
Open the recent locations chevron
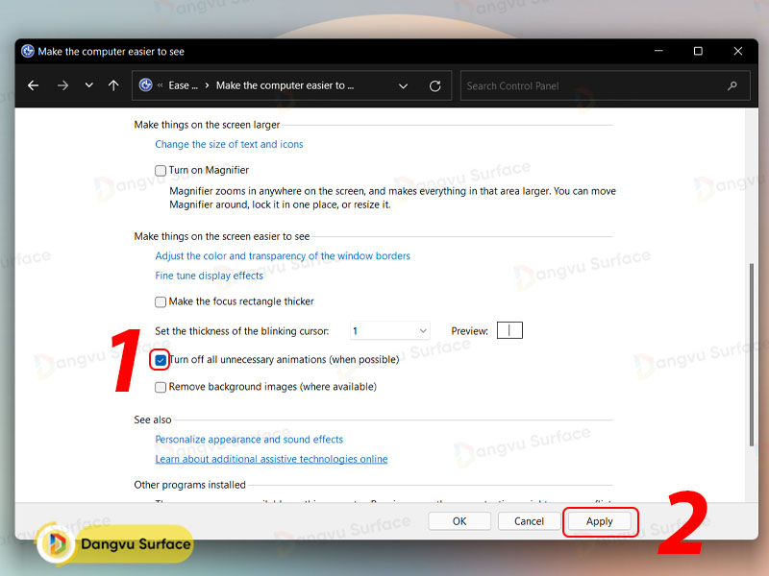(x=88, y=85)
